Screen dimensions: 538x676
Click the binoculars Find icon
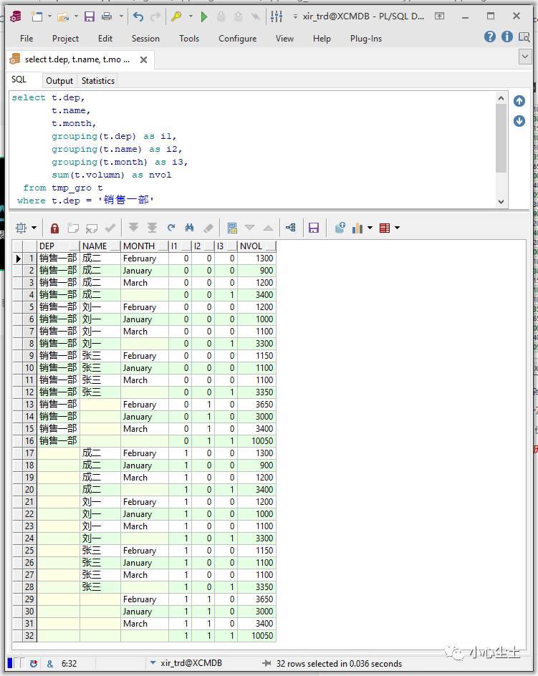click(x=189, y=228)
